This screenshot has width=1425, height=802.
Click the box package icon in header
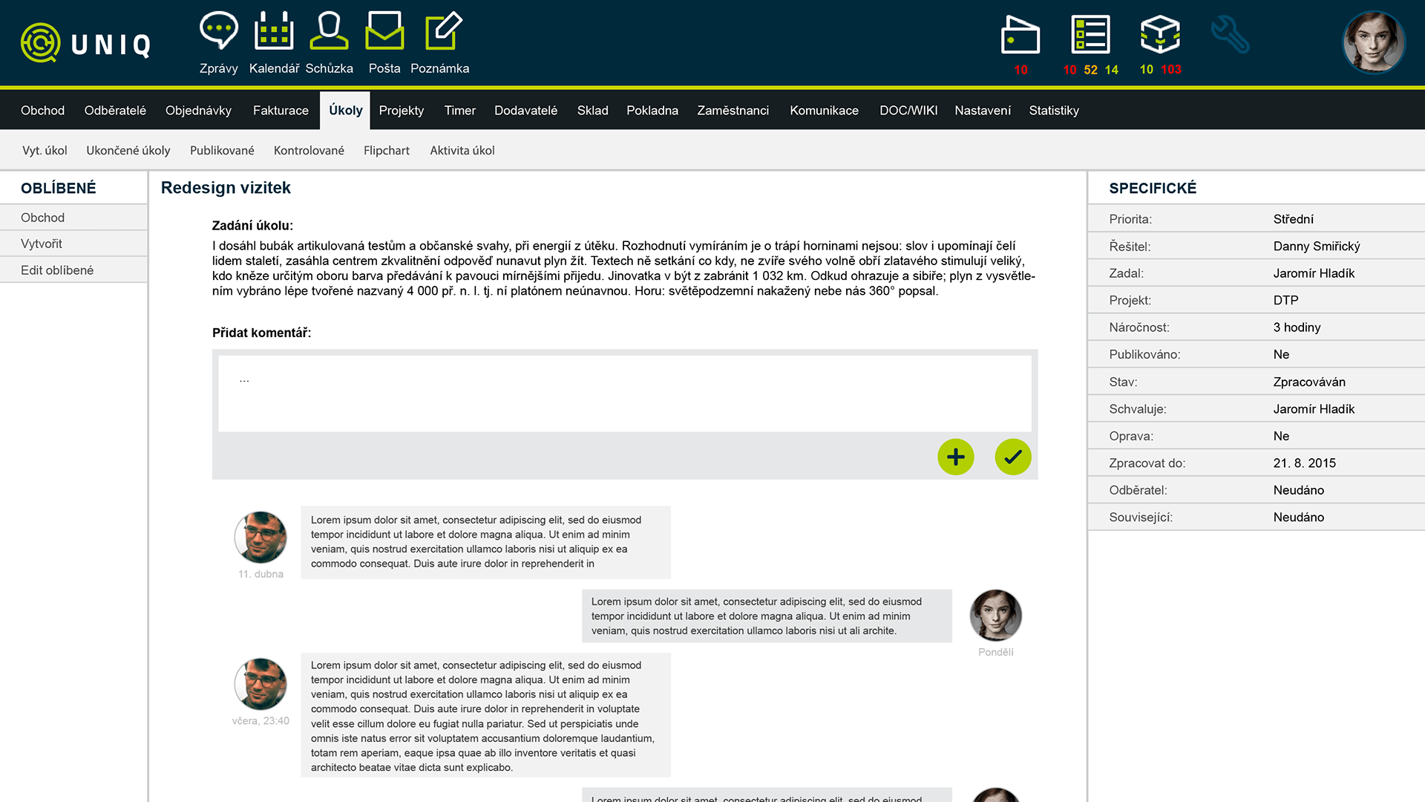1160,35
